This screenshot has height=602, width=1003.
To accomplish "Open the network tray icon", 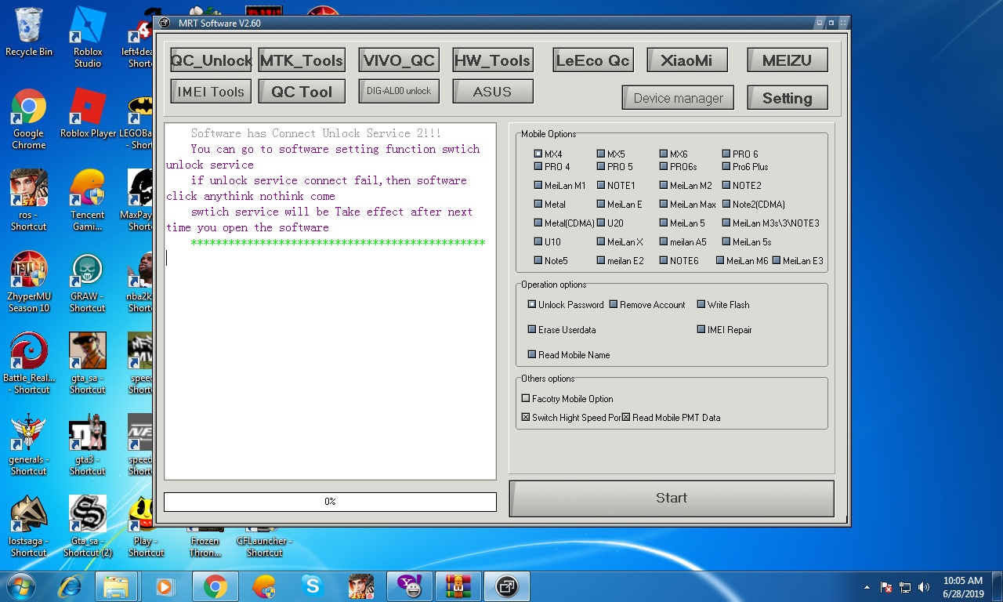I will [x=905, y=587].
